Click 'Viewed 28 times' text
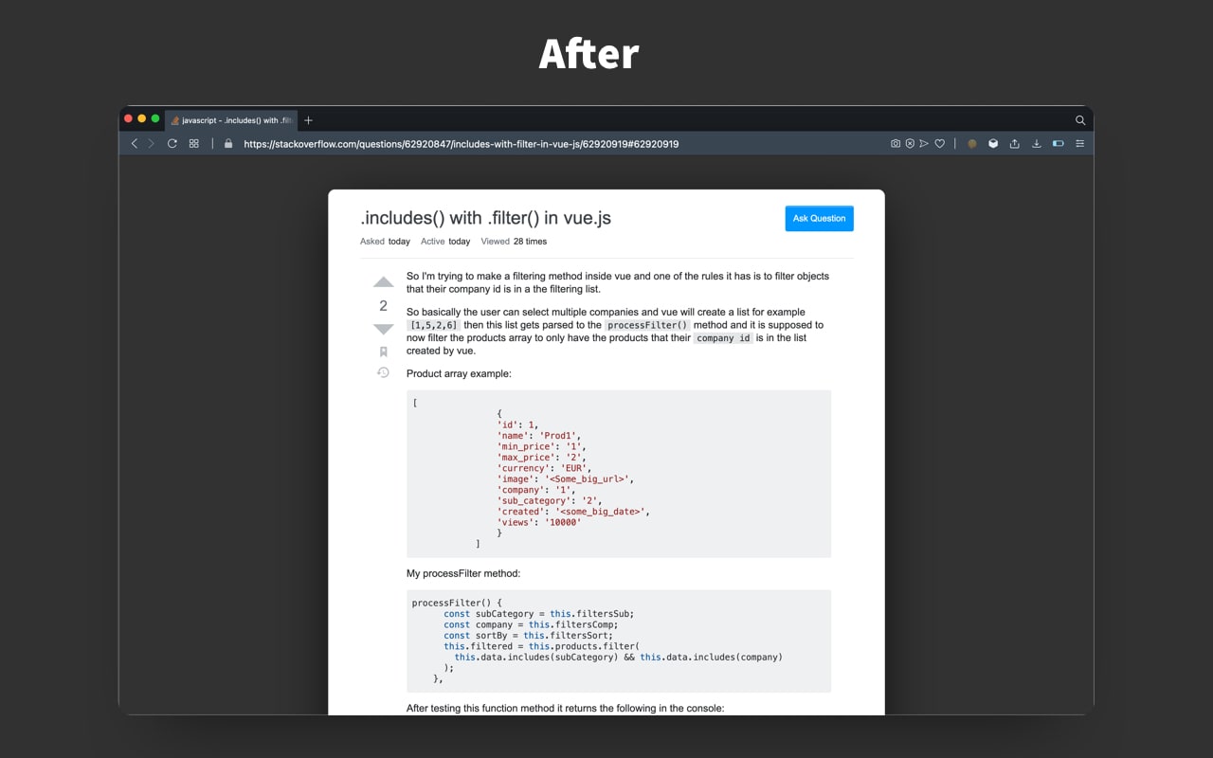 [x=514, y=242]
